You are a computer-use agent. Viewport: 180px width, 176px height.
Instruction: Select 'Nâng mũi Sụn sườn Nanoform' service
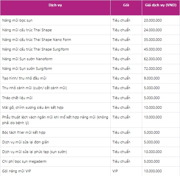coord(27,59)
